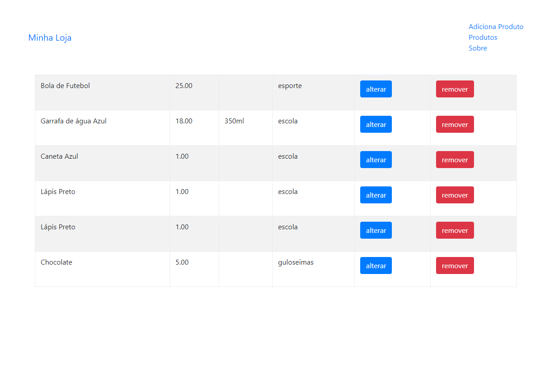
Task: Go to the Adiciona Produto page
Action: 496,27
